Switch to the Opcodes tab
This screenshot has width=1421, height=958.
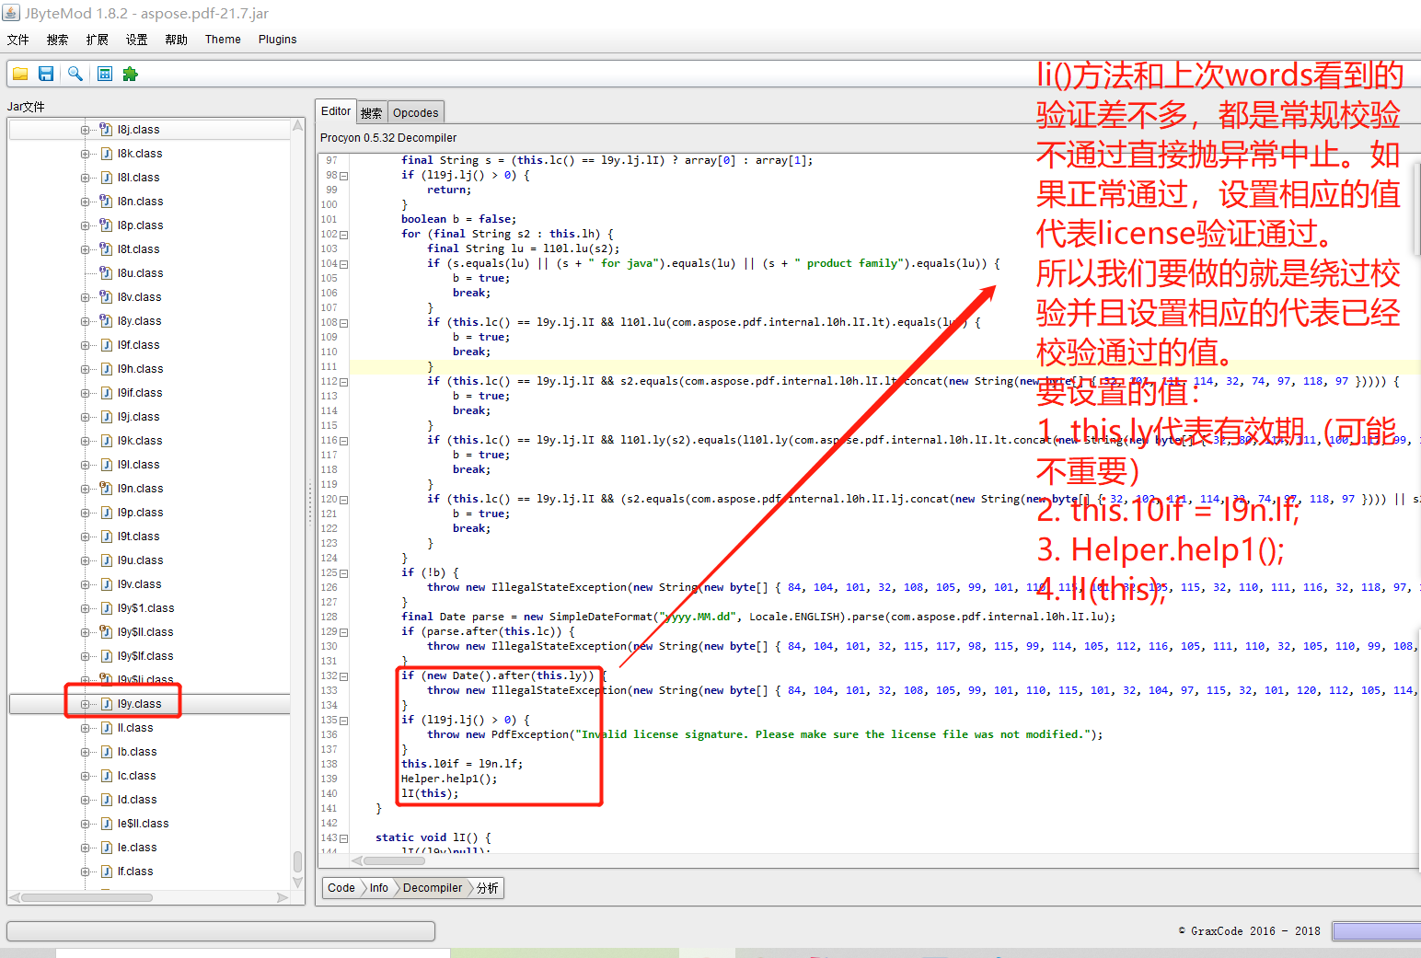point(415,112)
